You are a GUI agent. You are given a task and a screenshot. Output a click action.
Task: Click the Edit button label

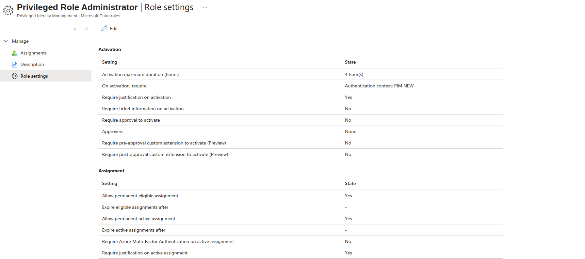114,28
